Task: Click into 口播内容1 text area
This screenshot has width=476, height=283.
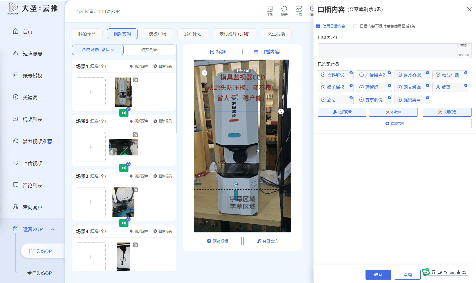Action: pos(395,51)
